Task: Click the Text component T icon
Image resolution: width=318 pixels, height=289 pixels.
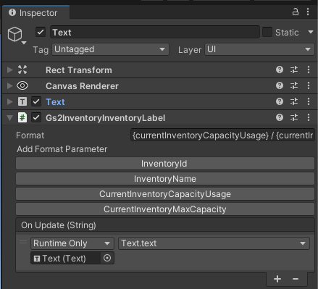Action: (22, 101)
